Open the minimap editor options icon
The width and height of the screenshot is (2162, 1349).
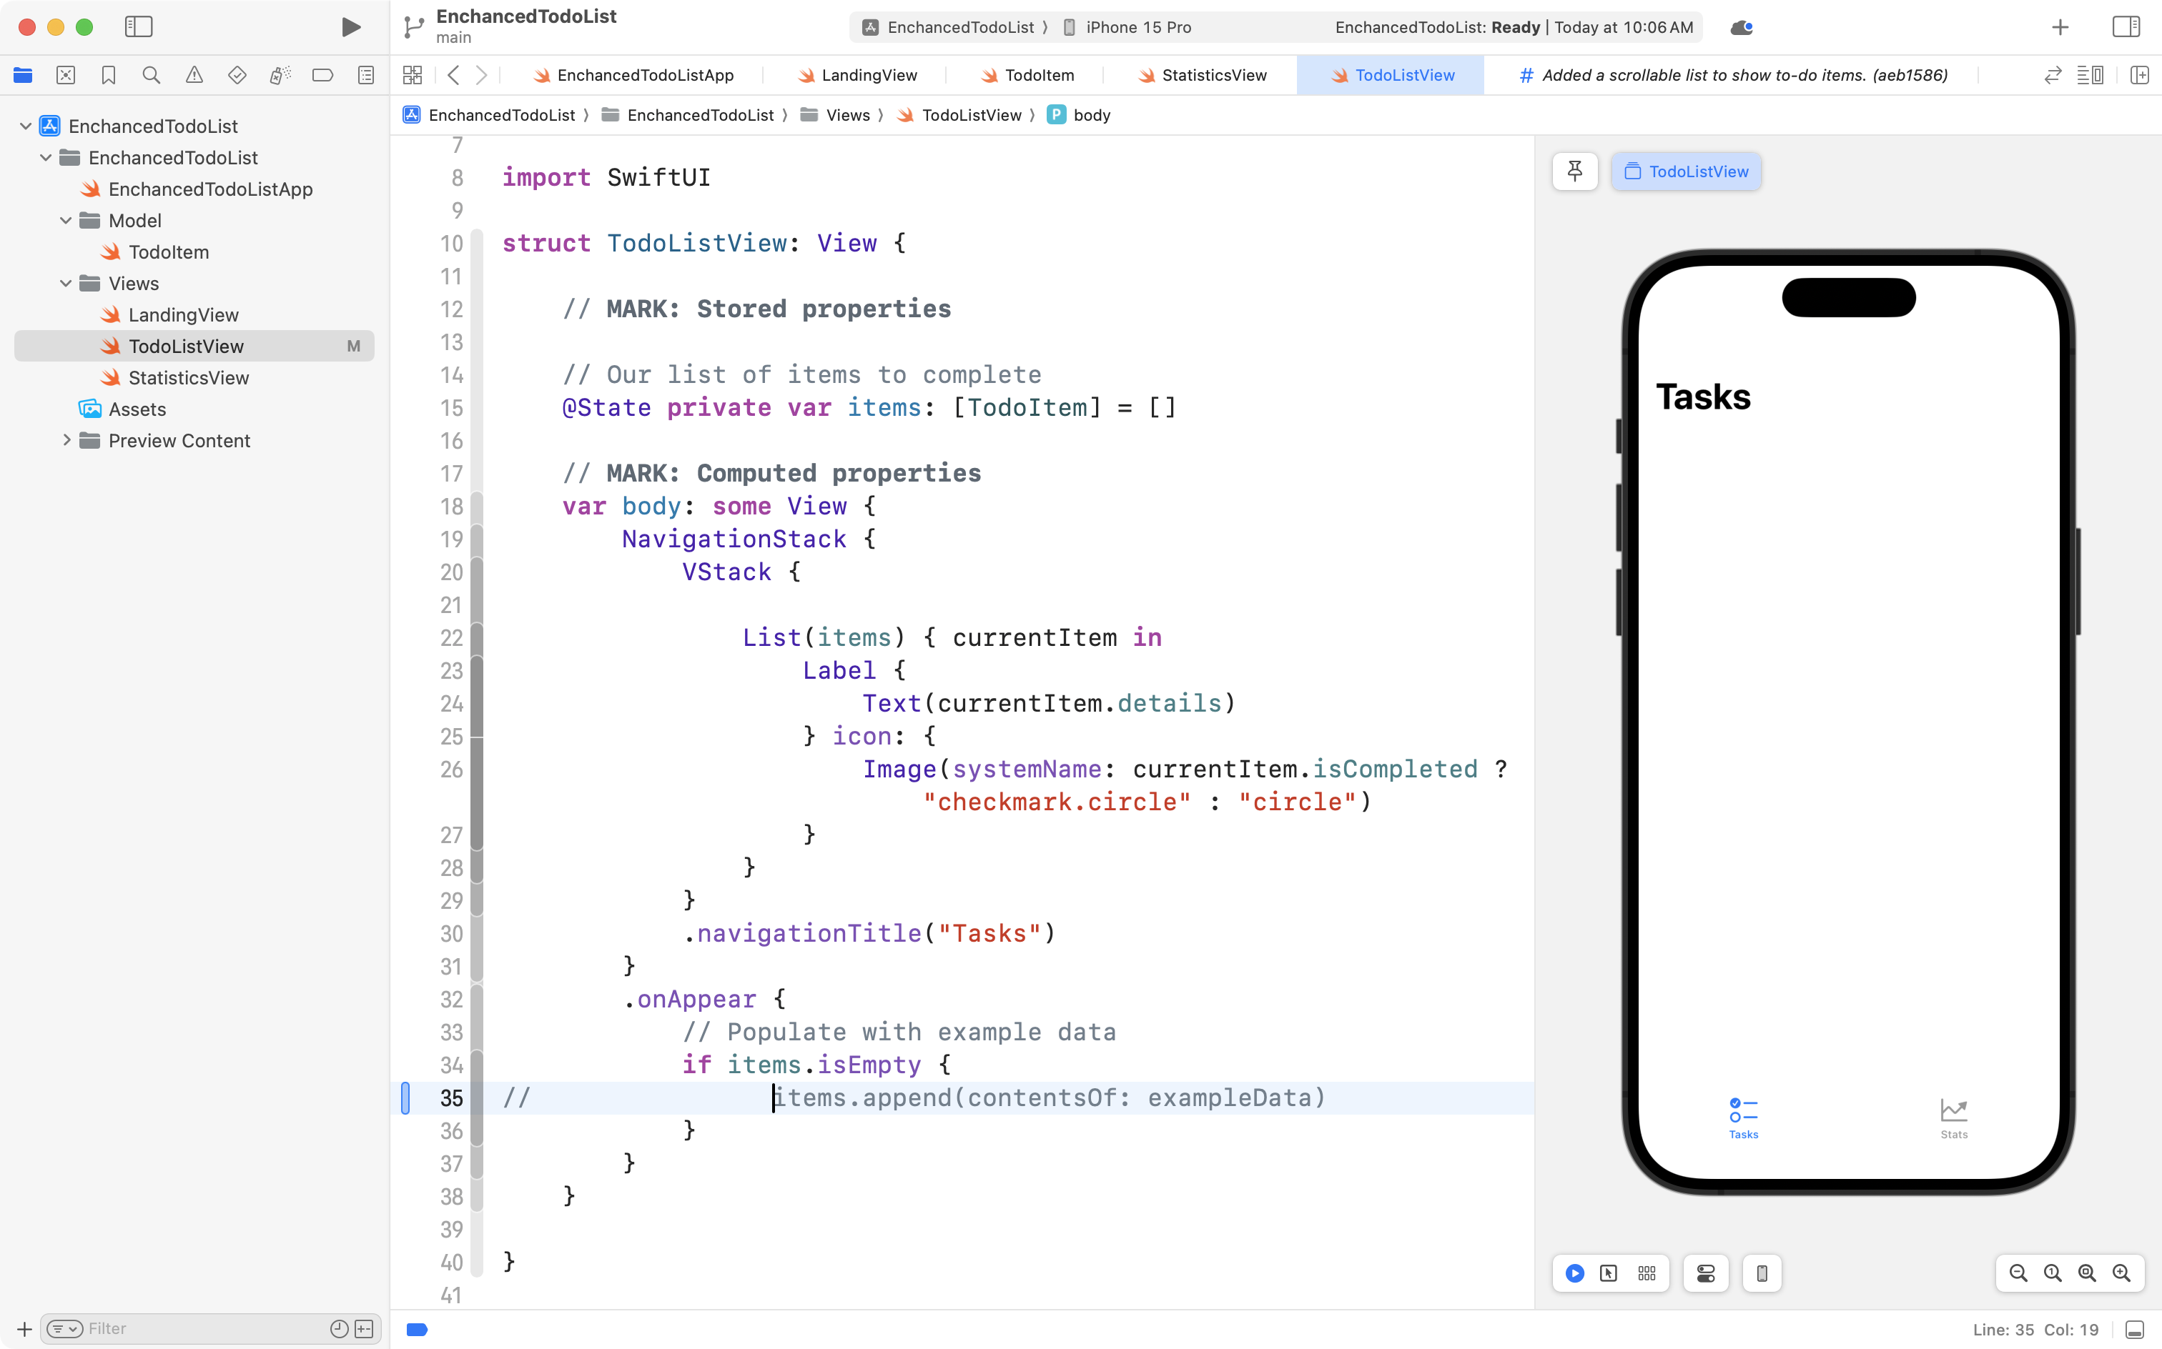click(x=2091, y=75)
